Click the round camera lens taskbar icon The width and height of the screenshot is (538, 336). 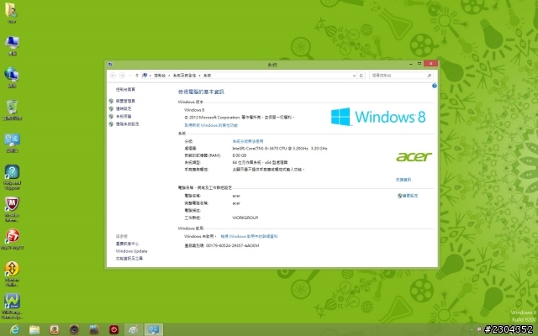coord(74,330)
